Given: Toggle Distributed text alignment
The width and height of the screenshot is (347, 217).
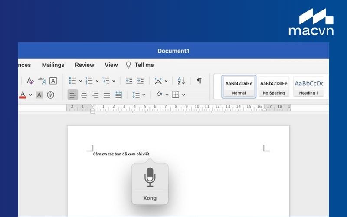Looking at the screenshot, I should click(x=118, y=95).
